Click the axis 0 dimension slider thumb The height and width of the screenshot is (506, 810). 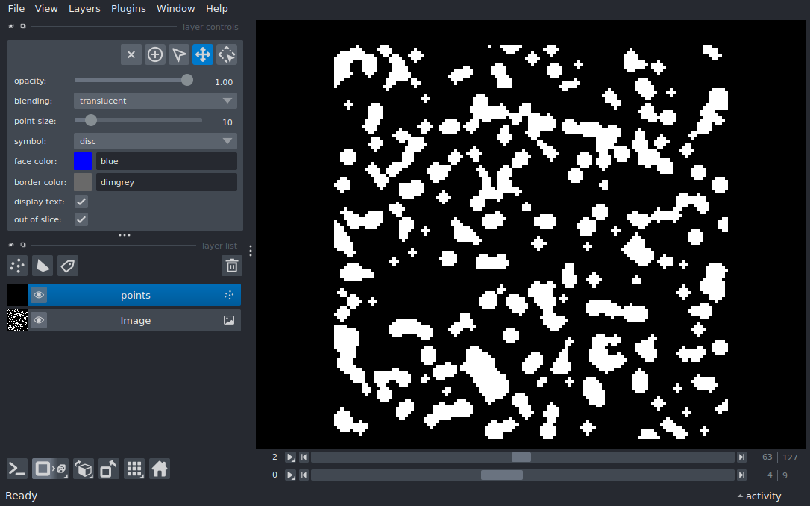click(x=502, y=475)
